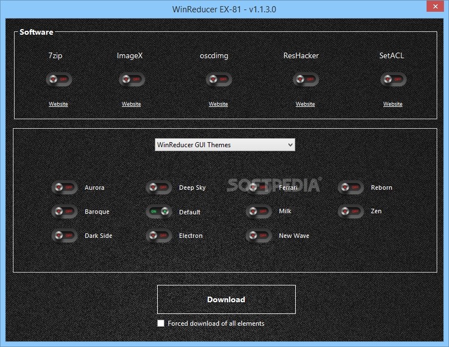This screenshot has width=449, height=347.
Task: Close the WinReducer EX-81 window
Action: coord(436,7)
